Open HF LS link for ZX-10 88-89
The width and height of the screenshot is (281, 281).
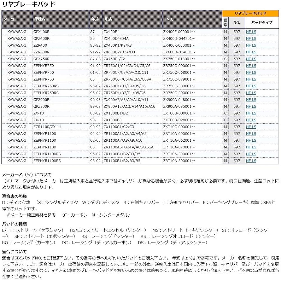tap(251, 114)
